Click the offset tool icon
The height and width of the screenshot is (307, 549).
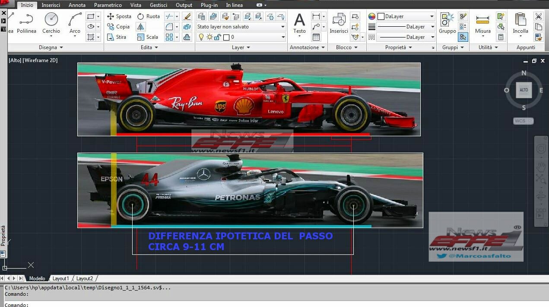coord(187,37)
